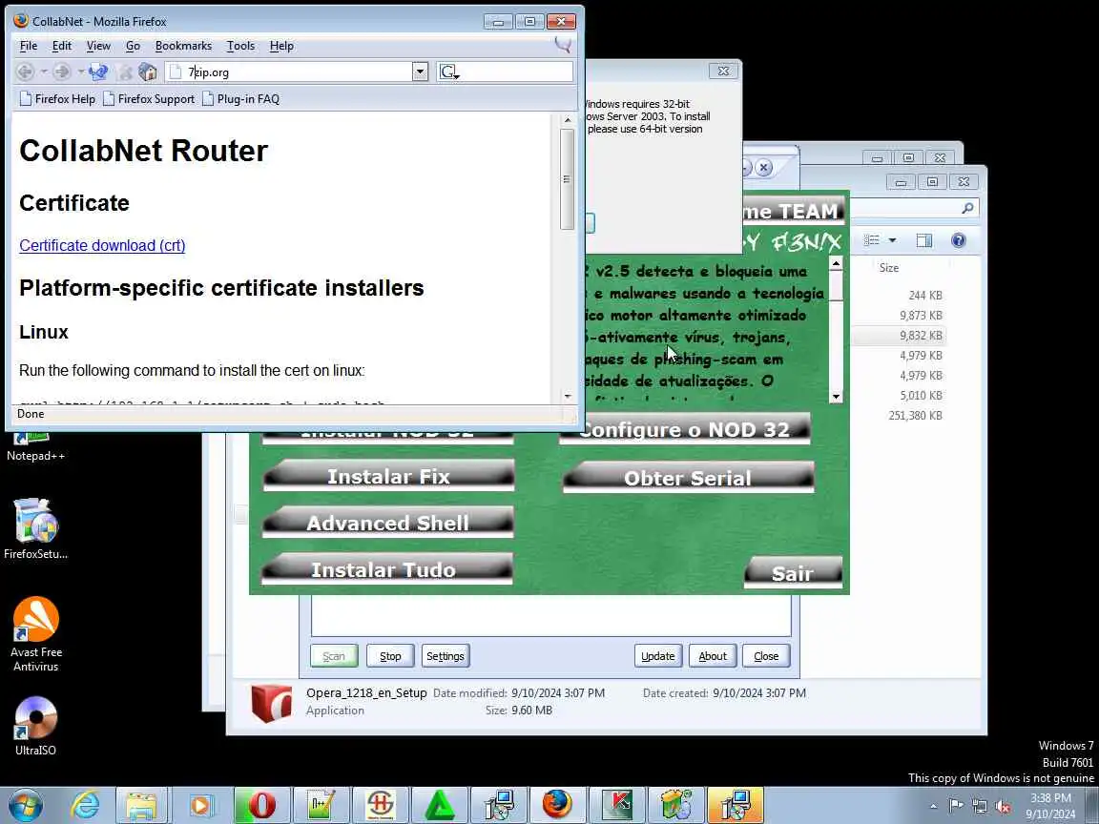The height and width of the screenshot is (824, 1099).
Task: Click Firefox Home icon
Action: point(147,72)
